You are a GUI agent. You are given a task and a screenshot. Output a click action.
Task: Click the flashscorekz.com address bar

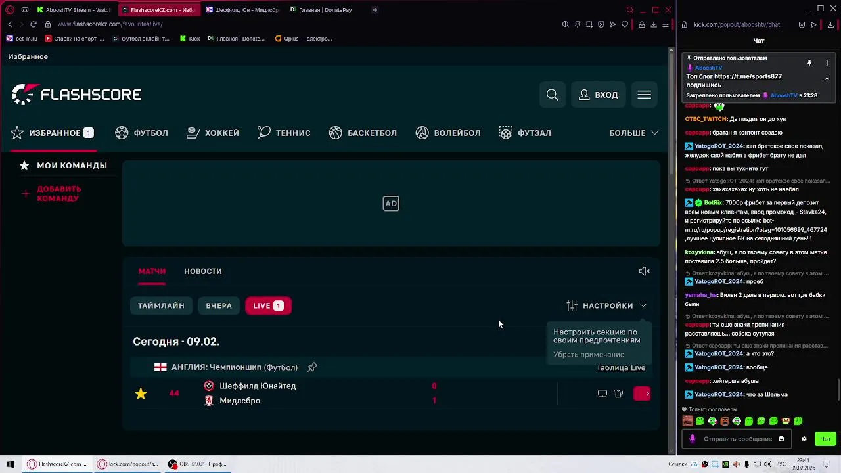(x=296, y=24)
